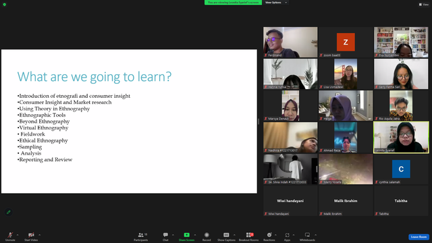The height and width of the screenshot is (243, 432).
Task: Select the bookshelf video tile in top row
Action: 401,42
